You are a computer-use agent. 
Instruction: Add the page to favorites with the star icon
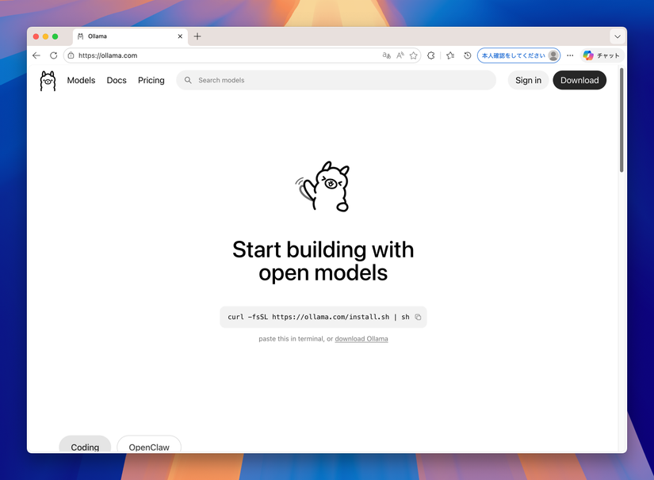(413, 55)
